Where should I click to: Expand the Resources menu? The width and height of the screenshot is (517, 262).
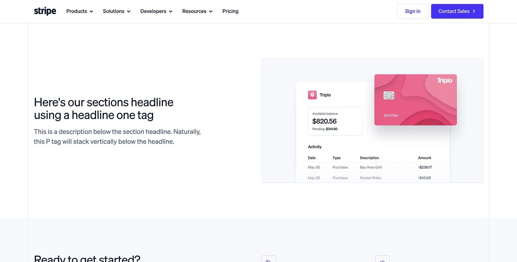[x=197, y=11]
